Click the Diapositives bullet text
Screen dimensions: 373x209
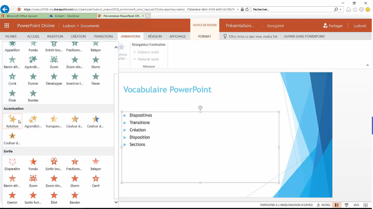pyautogui.click(x=141, y=115)
